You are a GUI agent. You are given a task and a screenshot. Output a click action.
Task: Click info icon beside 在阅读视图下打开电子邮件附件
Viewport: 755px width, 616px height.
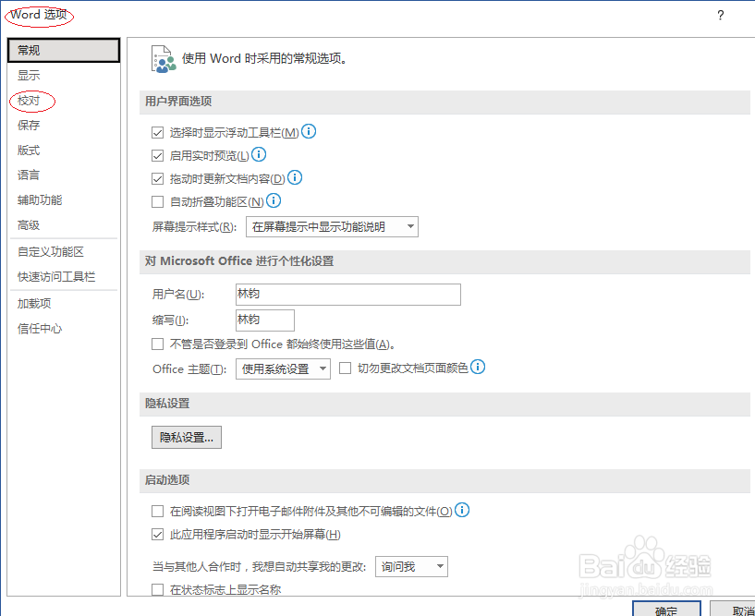(462, 510)
